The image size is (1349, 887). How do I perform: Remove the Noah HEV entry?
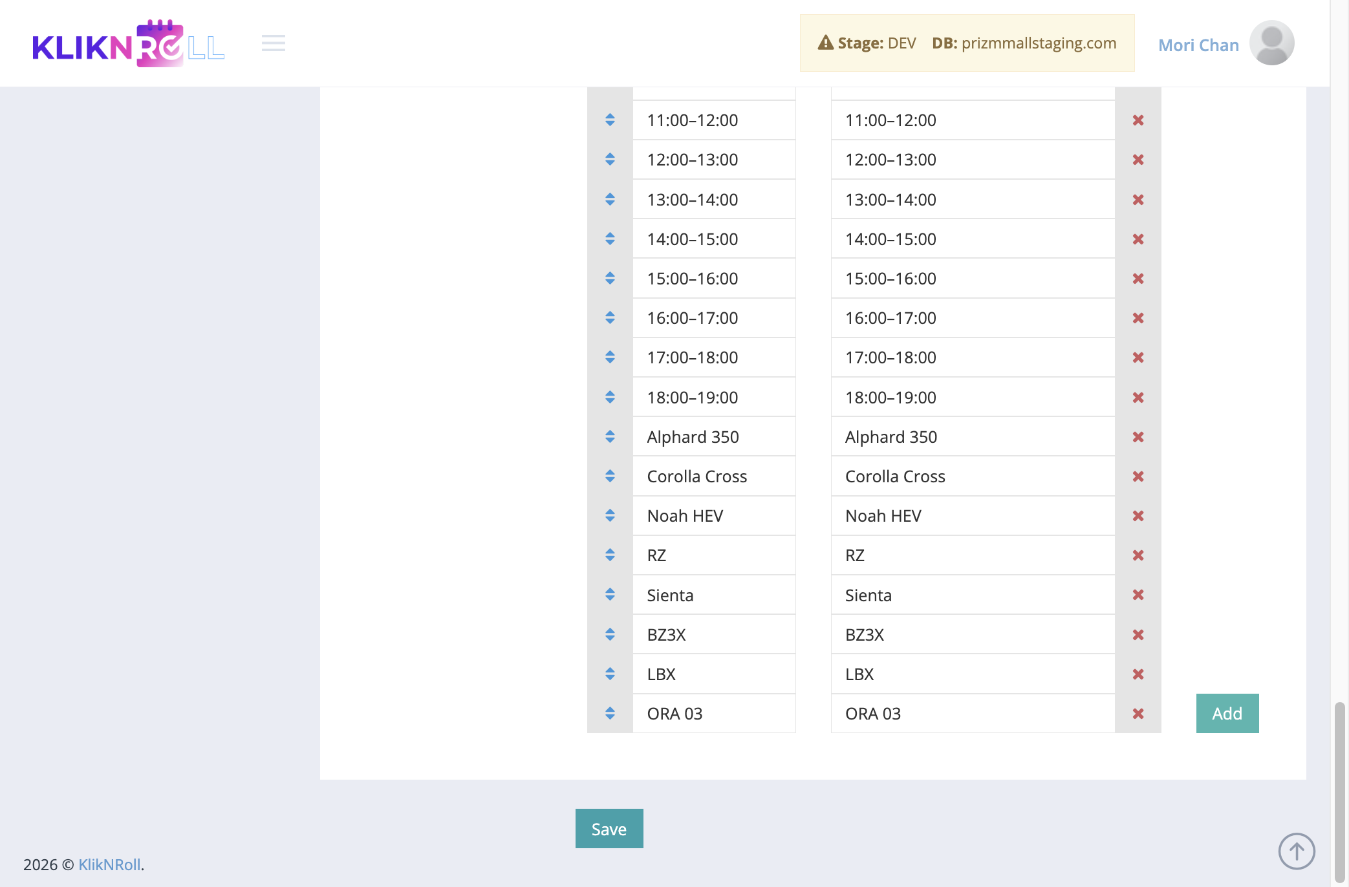point(1138,516)
